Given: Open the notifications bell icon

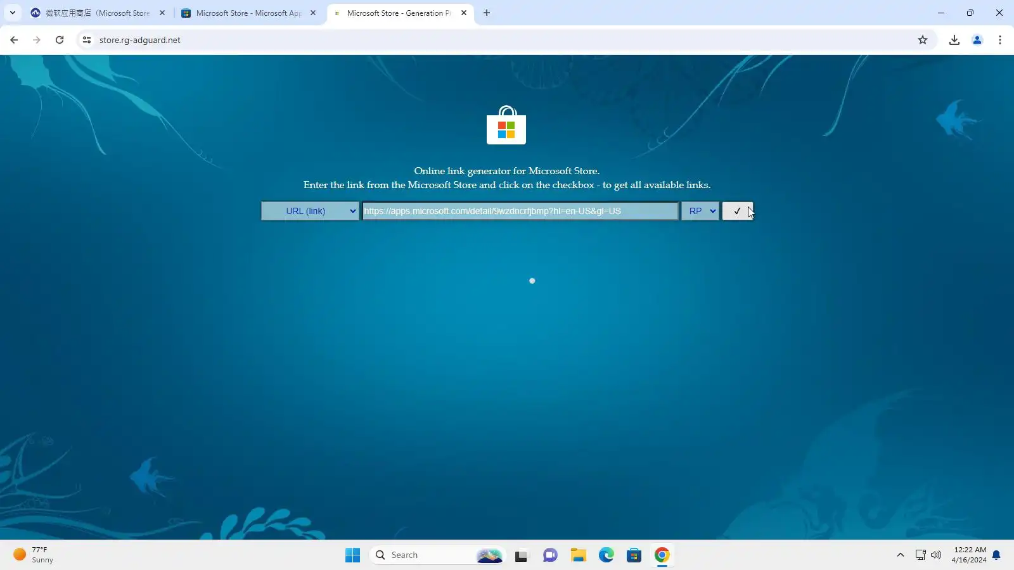Looking at the screenshot, I should [996, 555].
